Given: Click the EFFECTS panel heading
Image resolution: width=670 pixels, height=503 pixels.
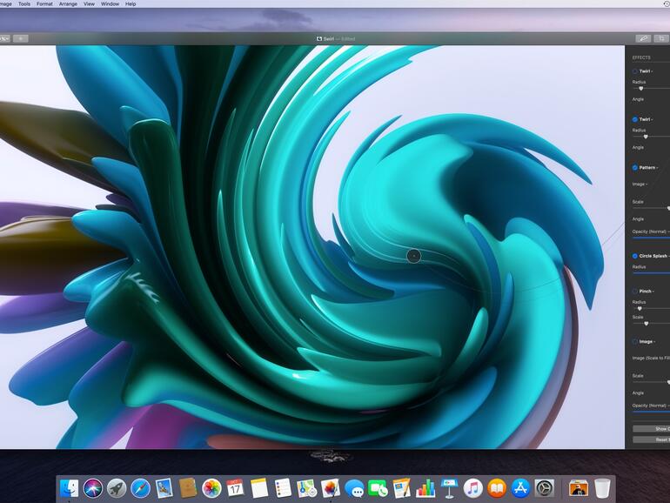Looking at the screenshot, I should 641,57.
